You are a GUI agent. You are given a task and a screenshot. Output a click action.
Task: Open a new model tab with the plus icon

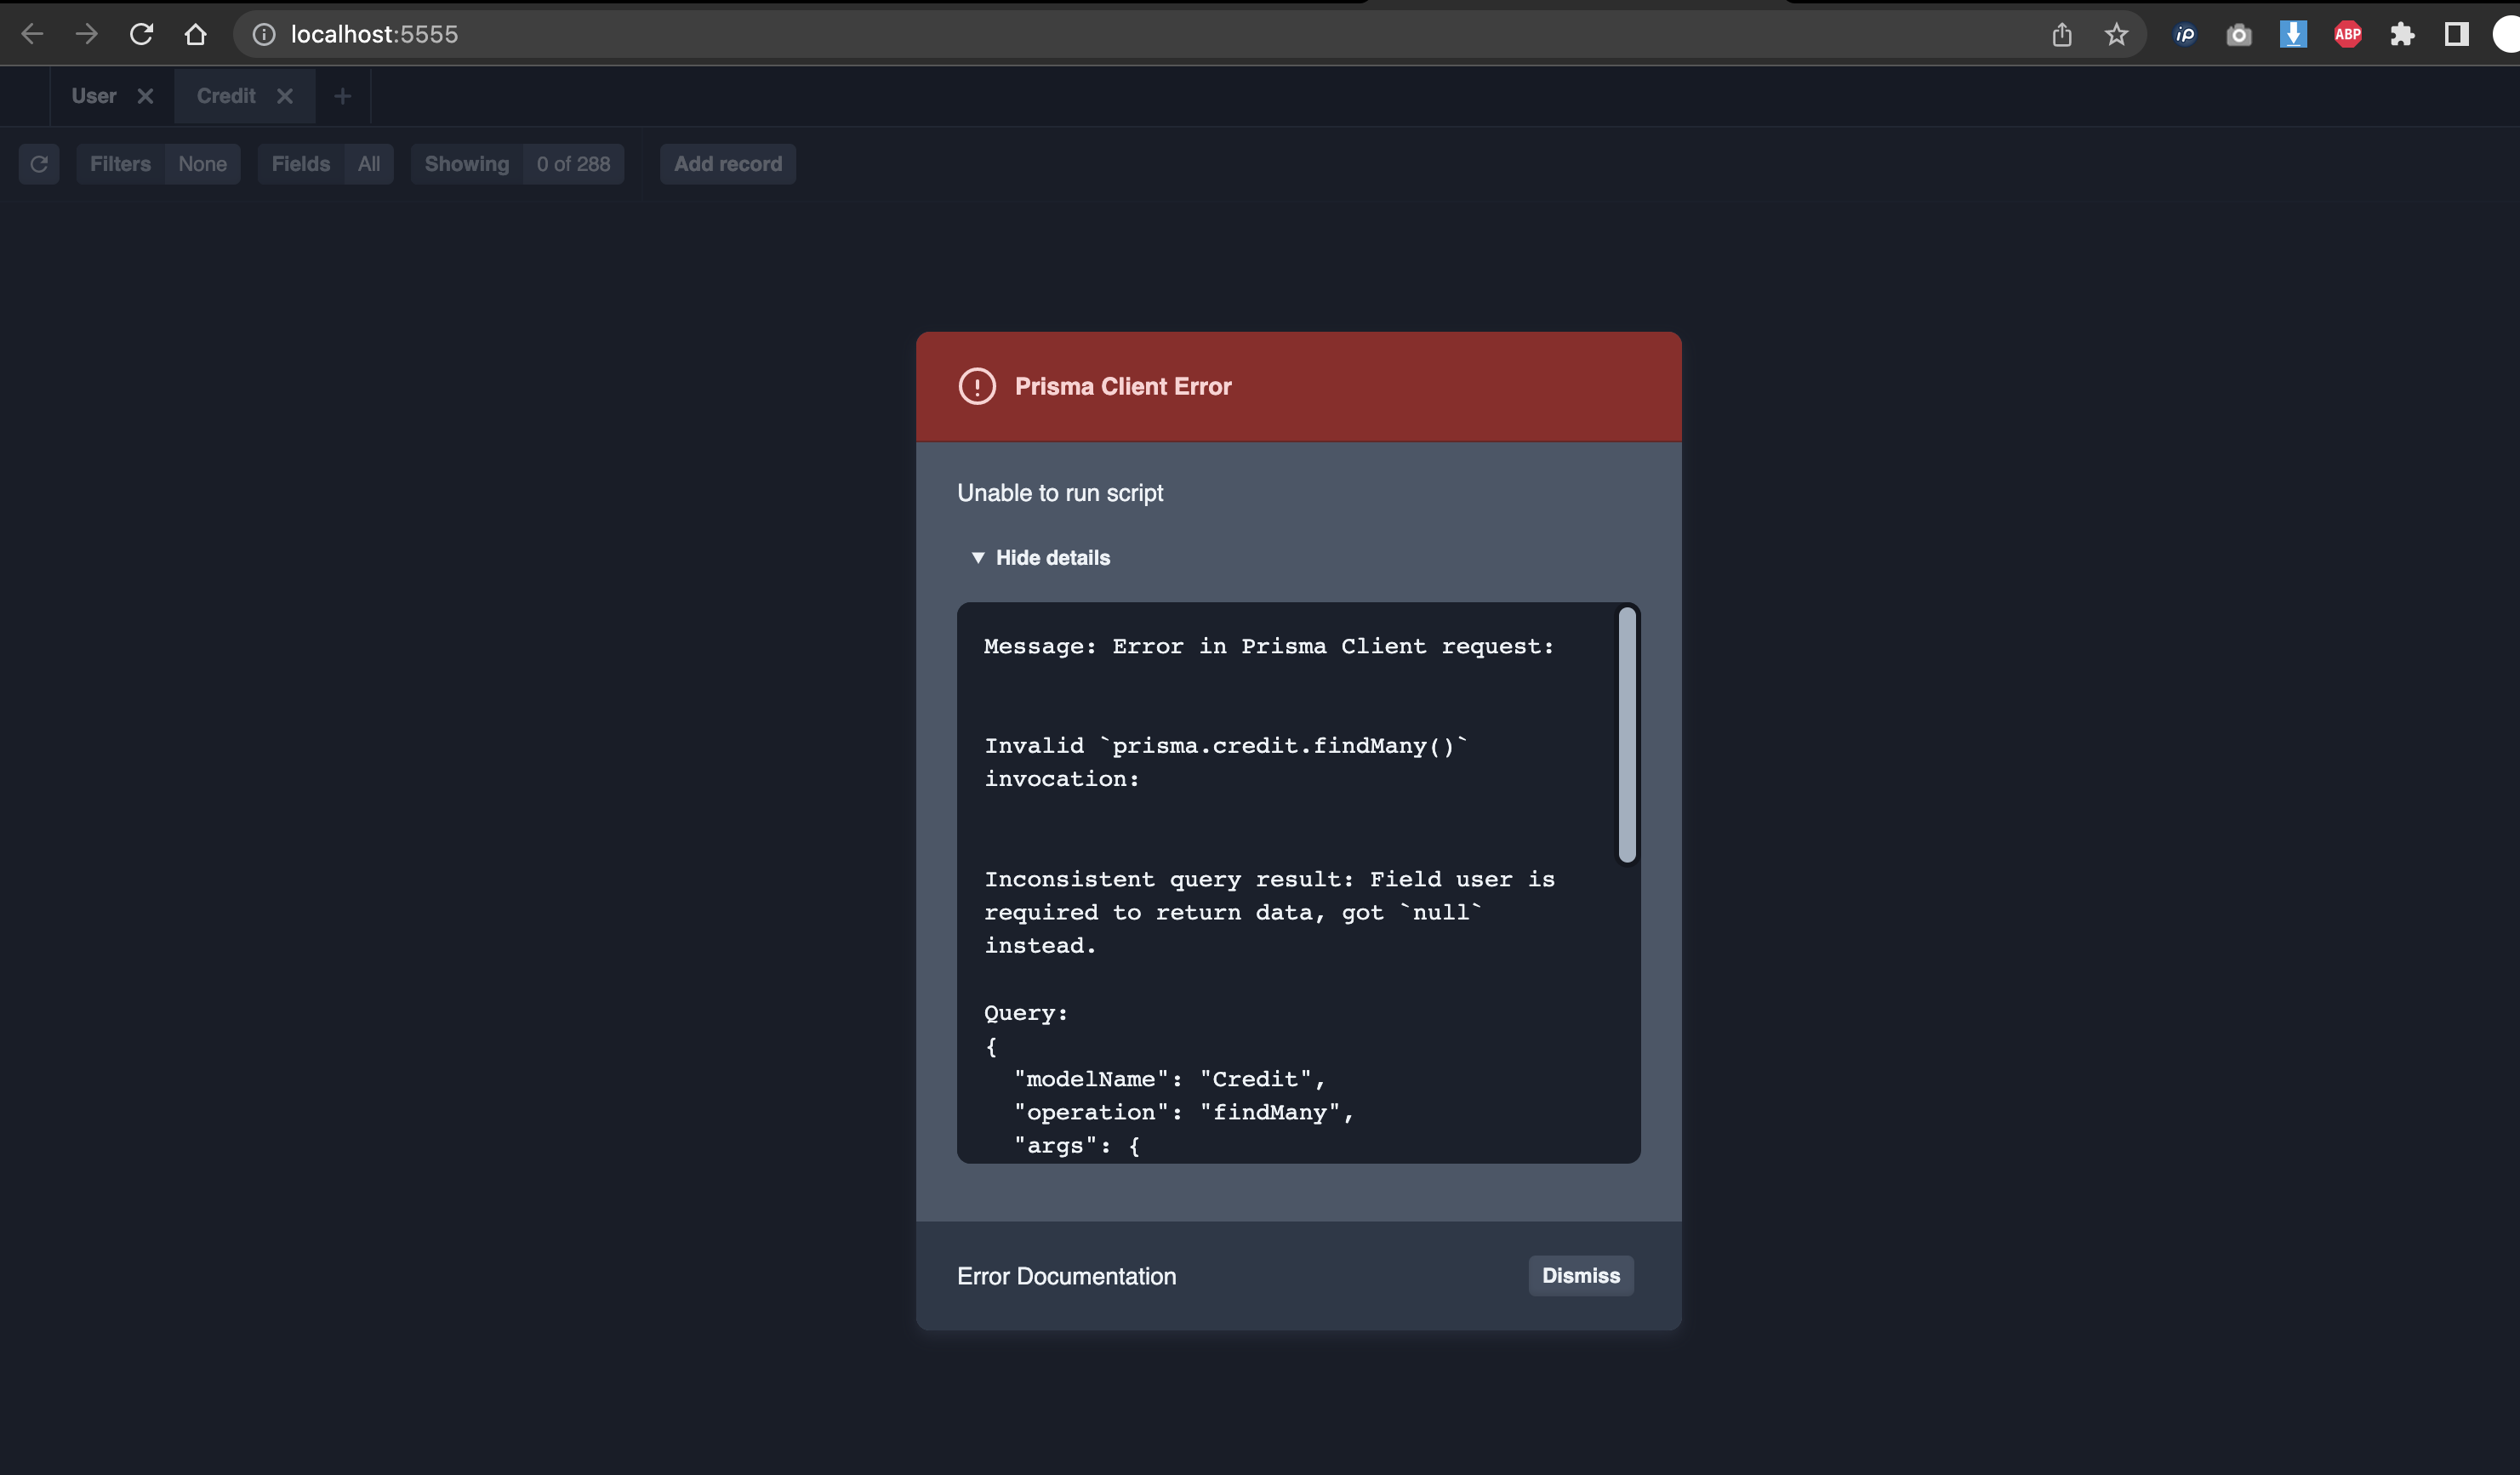click(343, 96)
